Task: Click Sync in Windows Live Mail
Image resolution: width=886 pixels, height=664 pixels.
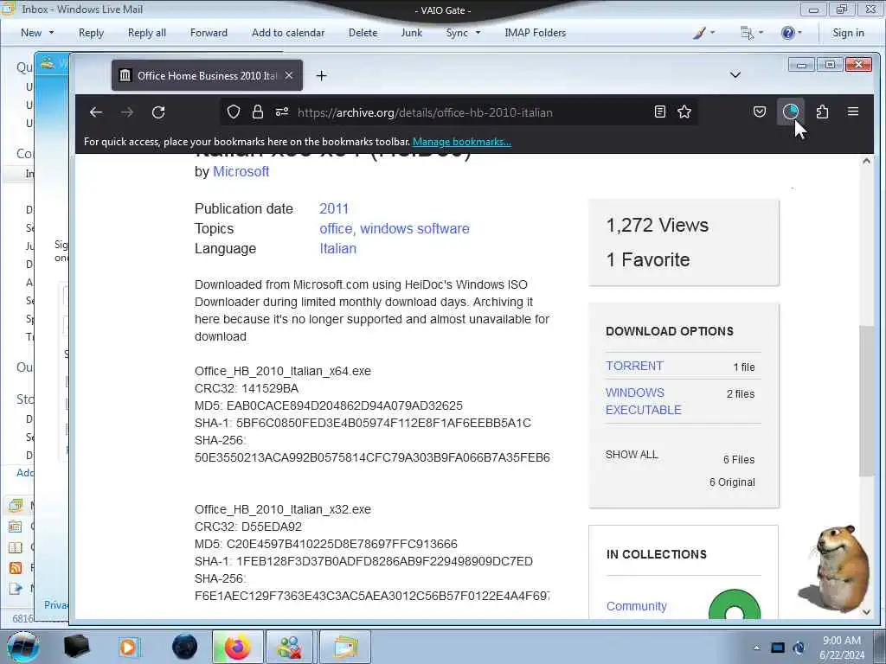Action: [457, 33]
